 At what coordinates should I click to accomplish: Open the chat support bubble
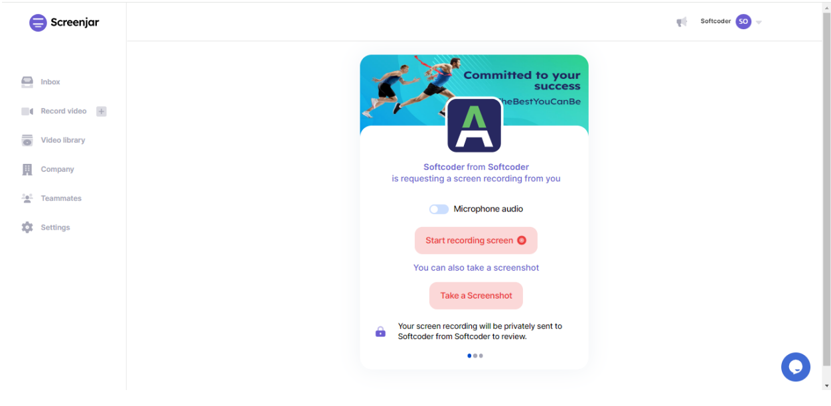(x=796, y=367)
